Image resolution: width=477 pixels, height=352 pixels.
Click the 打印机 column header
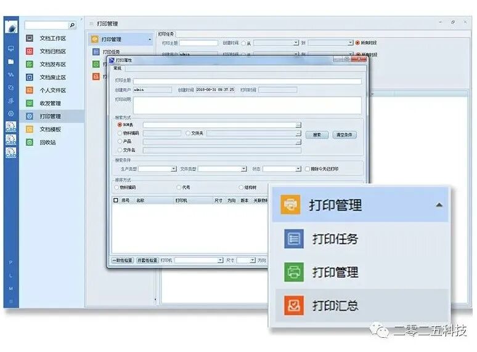pos(181,201)
